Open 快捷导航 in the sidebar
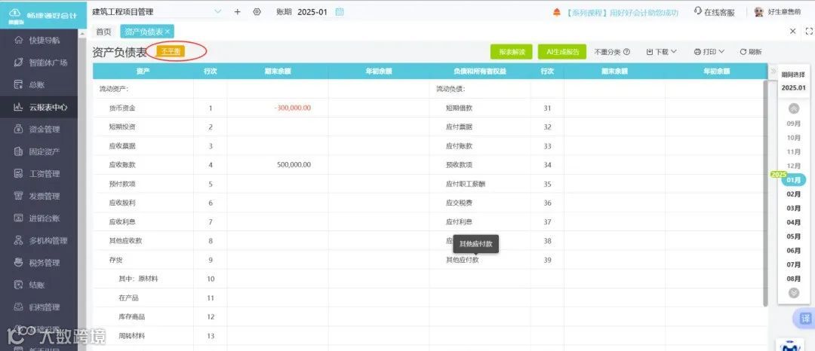Image resolution: width=815 pixels, height=351 pixels. click(39, 40)
